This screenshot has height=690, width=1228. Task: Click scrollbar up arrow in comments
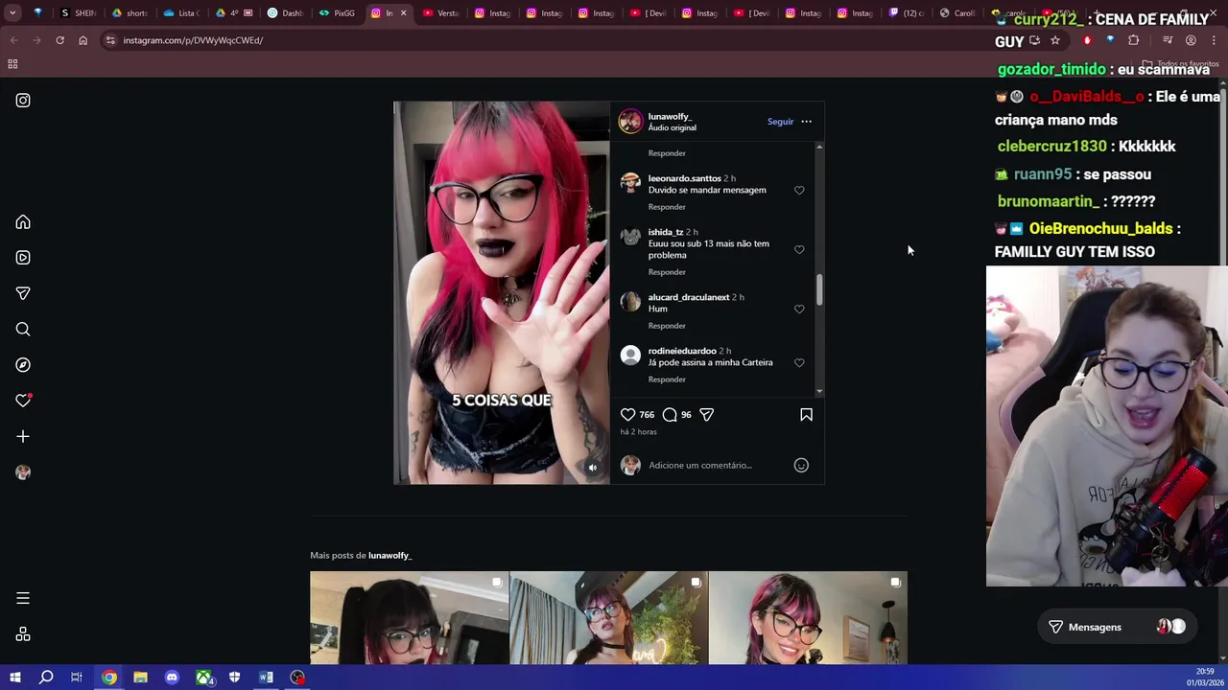click(819, 147)
